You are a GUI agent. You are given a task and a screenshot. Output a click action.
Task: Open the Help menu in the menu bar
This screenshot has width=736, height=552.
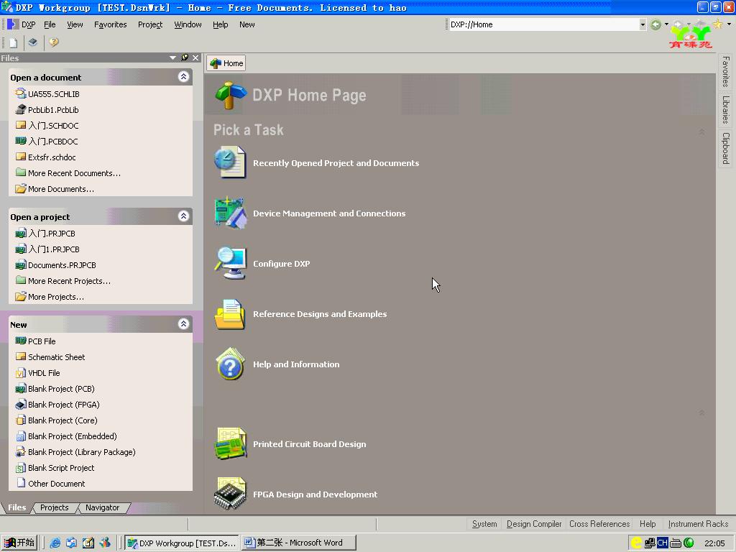click(220, 24)
